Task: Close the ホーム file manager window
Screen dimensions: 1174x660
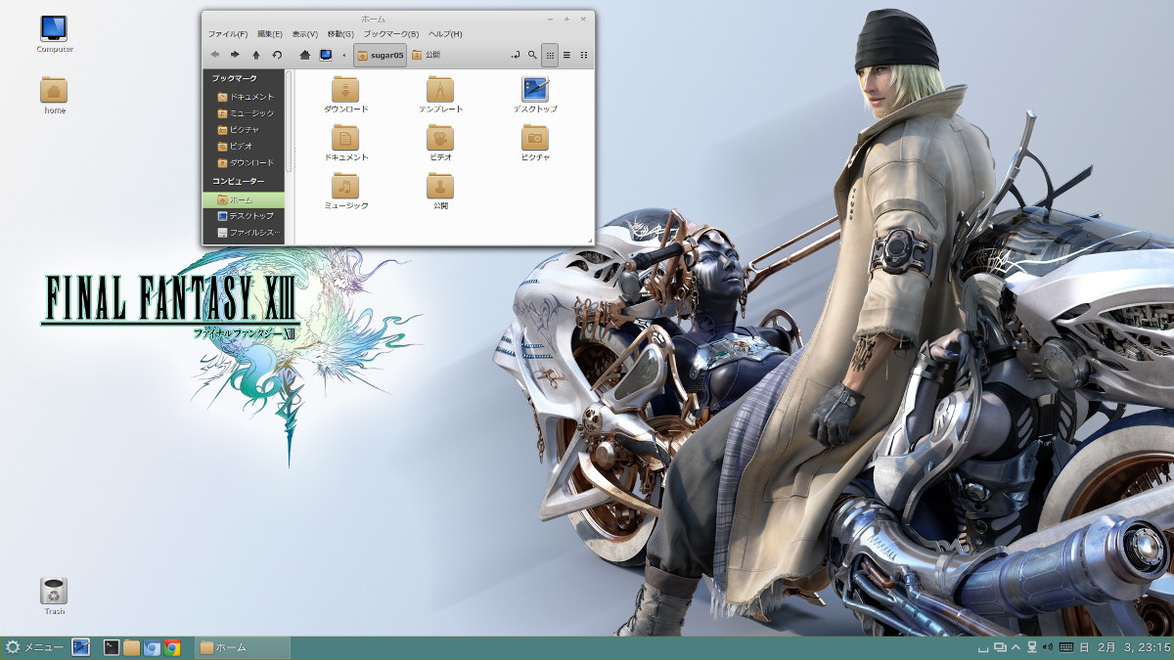Action: tap(583, 19)
